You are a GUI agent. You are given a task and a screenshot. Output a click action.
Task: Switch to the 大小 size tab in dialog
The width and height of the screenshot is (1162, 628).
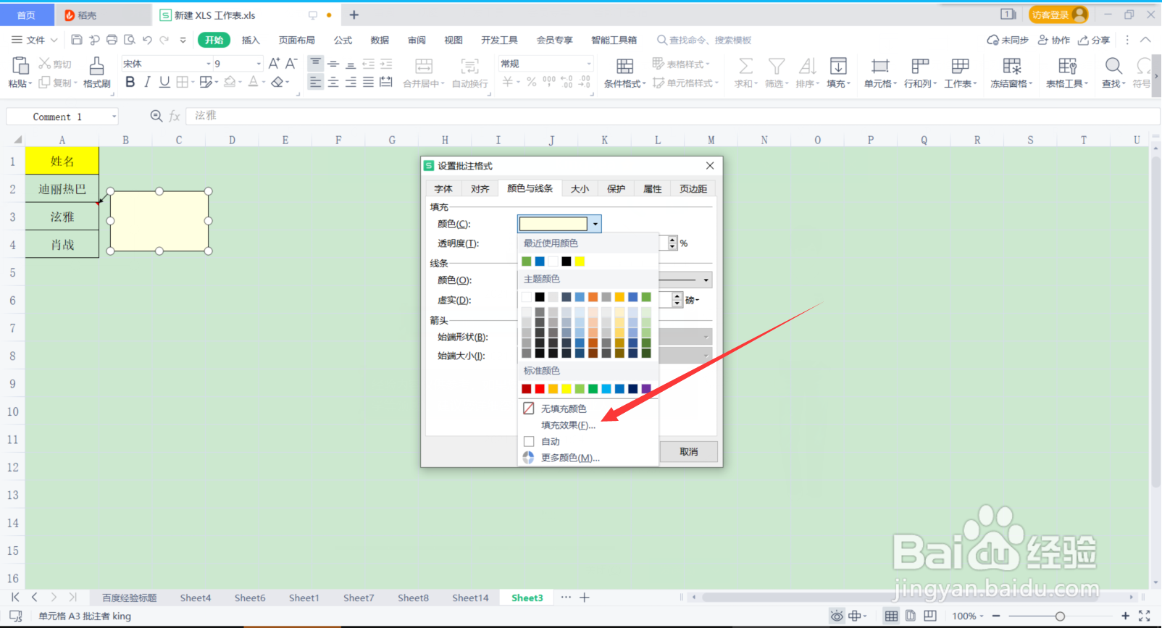(580, 189)
